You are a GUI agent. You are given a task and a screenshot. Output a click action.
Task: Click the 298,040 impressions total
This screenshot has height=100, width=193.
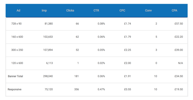point(48,76)
